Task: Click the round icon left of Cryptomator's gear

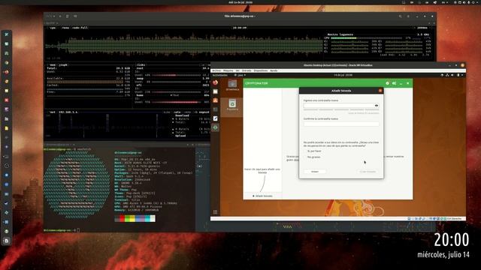Action: (387, 83)
